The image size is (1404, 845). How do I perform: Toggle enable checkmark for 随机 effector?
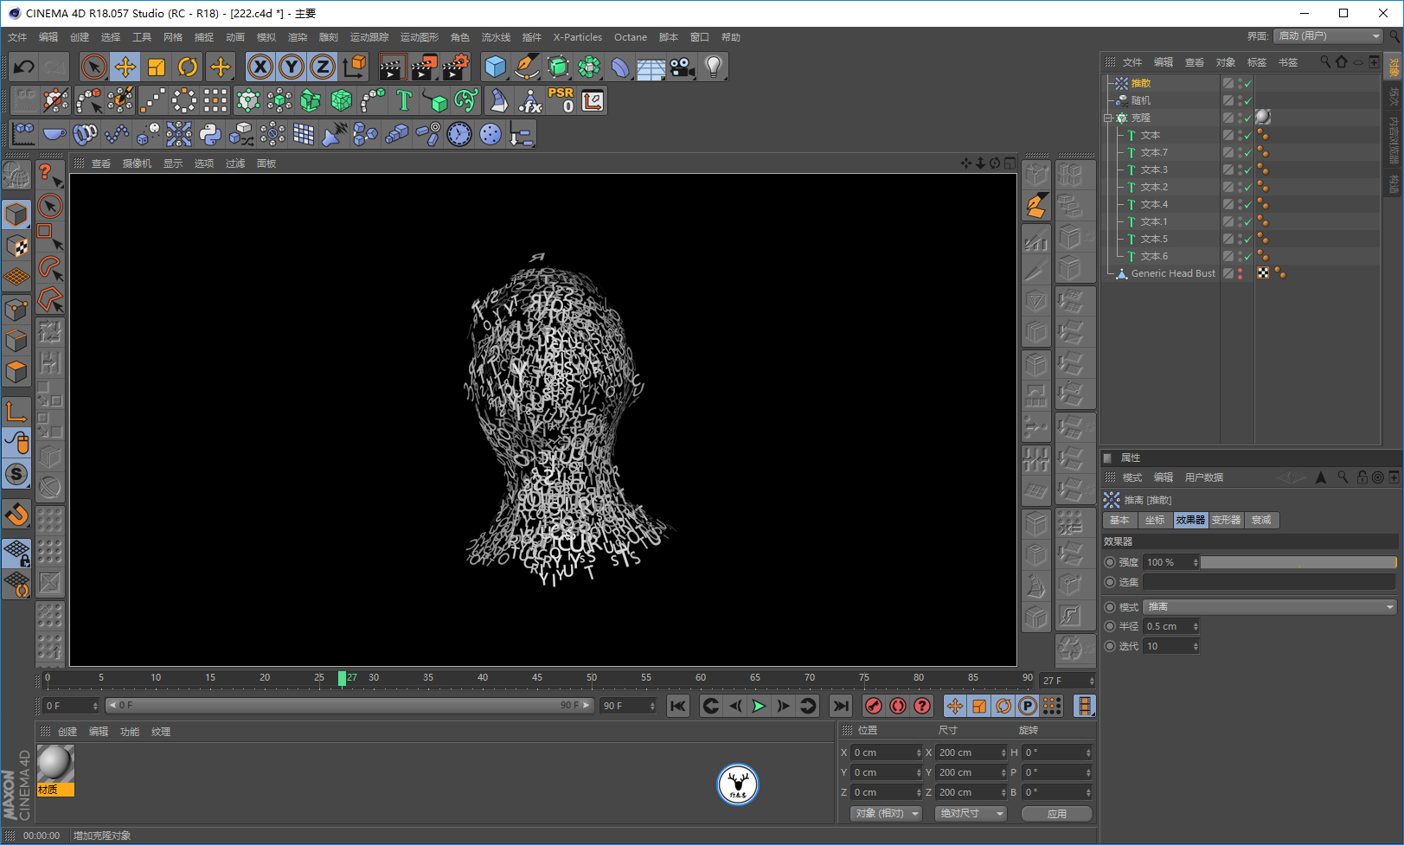click(x=1247, y=101)
